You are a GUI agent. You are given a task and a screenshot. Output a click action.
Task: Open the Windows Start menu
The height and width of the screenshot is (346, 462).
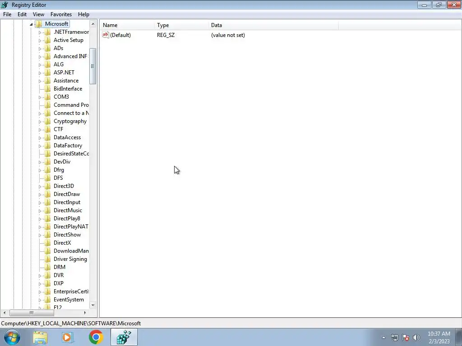[12, 337]
